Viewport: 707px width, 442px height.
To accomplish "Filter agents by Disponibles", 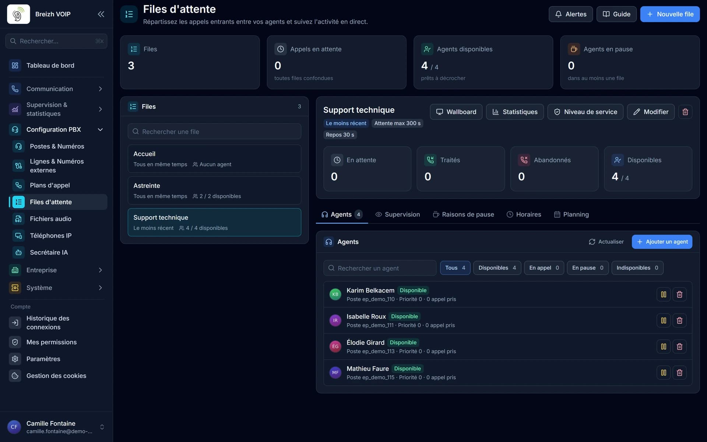I will click(497, 268).
